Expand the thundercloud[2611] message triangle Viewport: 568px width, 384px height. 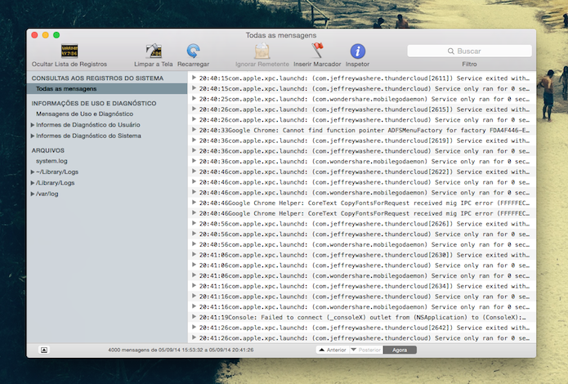click(195, 78)
